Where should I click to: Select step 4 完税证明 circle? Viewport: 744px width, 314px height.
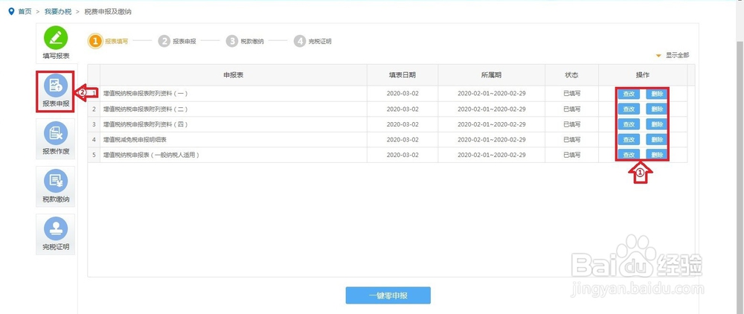(299, 41)
